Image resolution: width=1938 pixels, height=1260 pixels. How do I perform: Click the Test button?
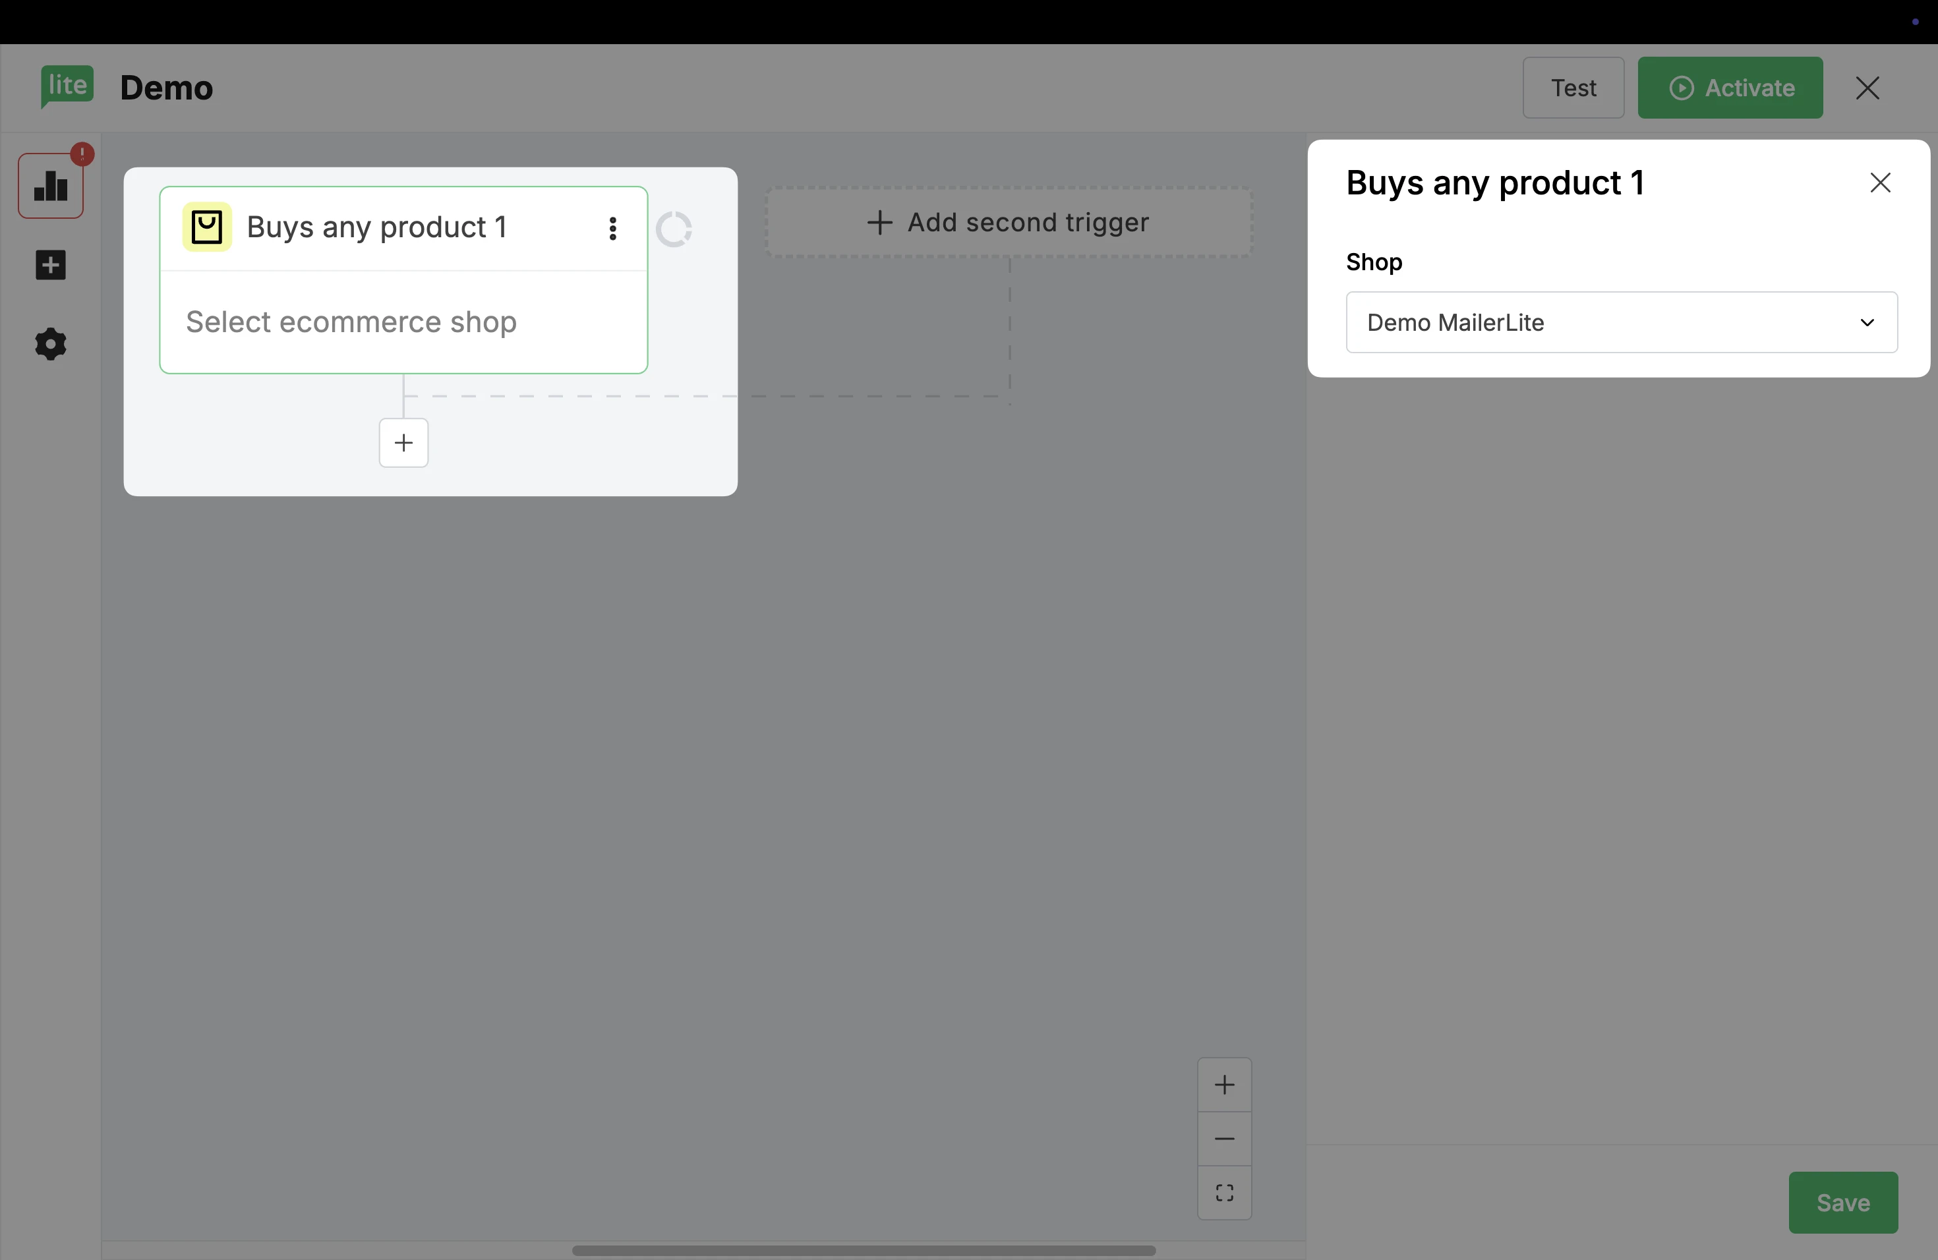pos(1573,88)
